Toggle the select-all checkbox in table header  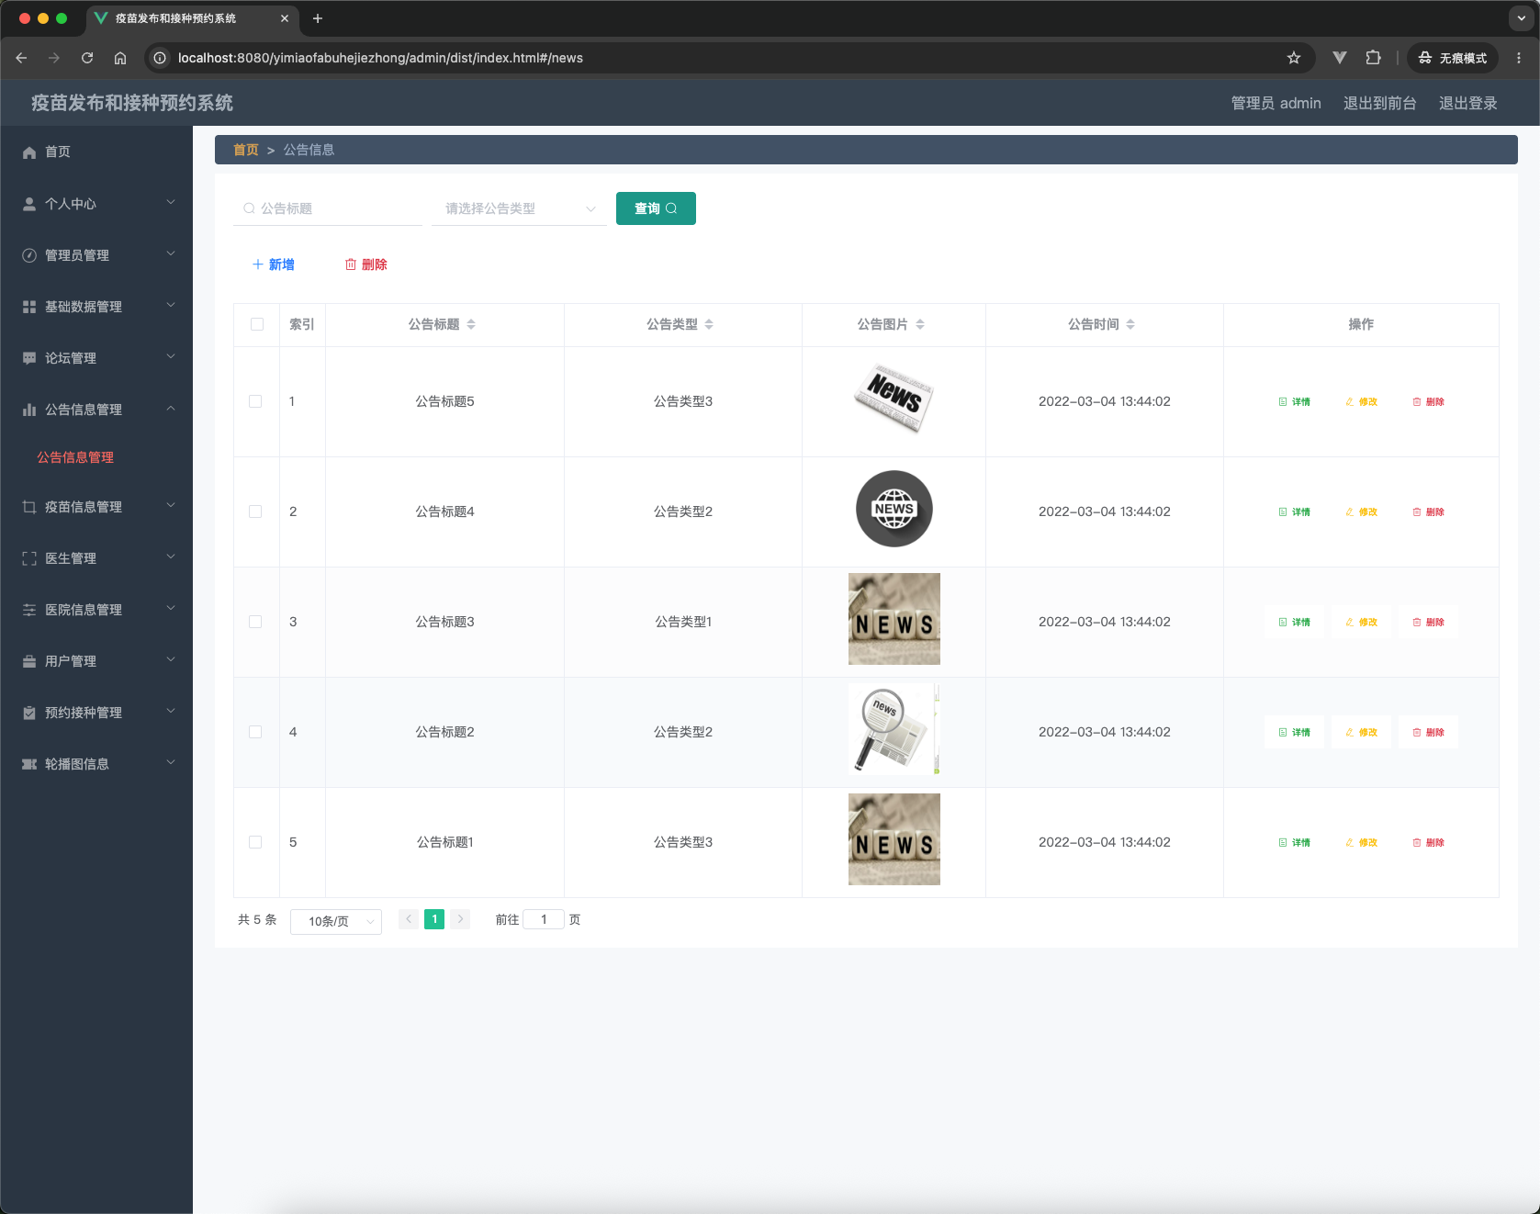point(257,324)
